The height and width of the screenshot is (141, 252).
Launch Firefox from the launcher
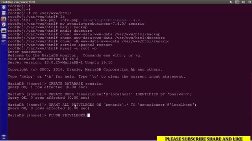tap(4, 19)
